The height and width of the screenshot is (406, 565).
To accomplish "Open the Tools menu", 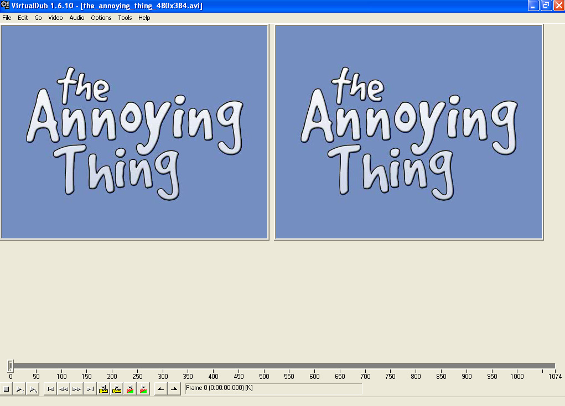I will (x=125, y=18).
